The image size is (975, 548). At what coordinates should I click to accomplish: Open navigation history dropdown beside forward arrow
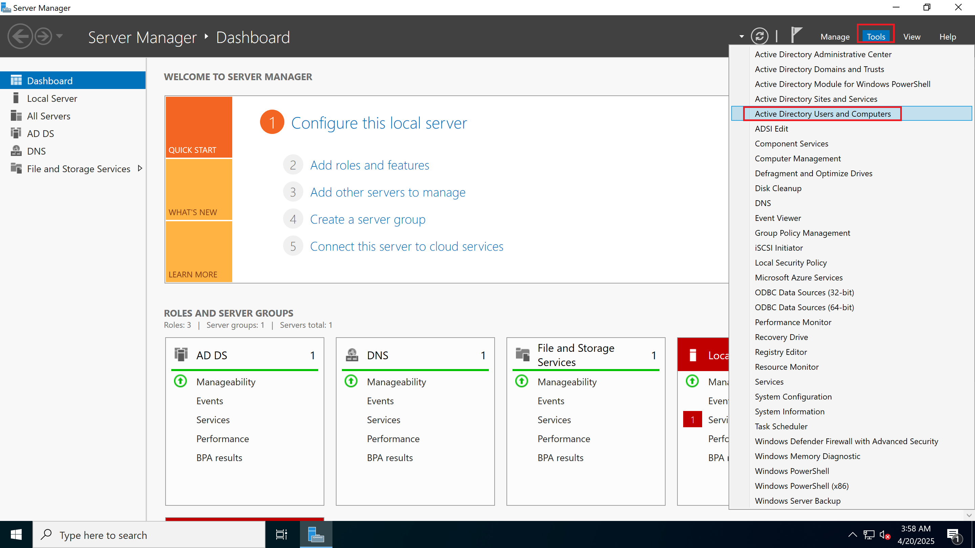click(60, 36)
